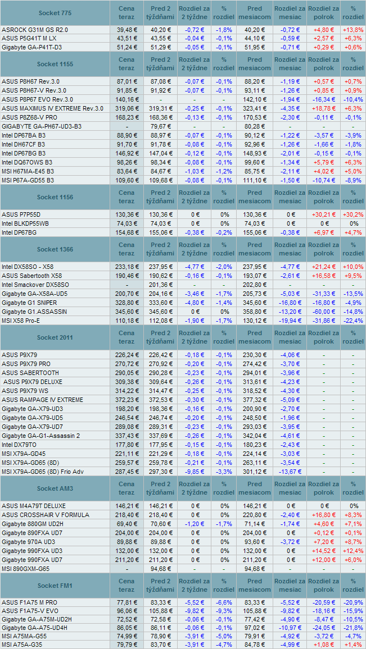Click the Socket AM3 section header

tap(55, 488)
